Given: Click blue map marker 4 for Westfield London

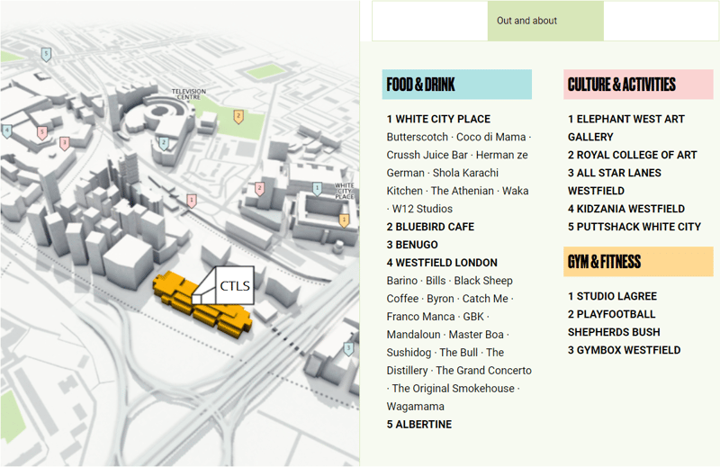Looking at the screenshot, I should (x=6, y=131).
